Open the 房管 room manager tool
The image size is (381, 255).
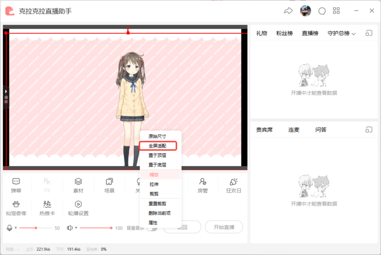pyautogui.click(x=203, y=186)
